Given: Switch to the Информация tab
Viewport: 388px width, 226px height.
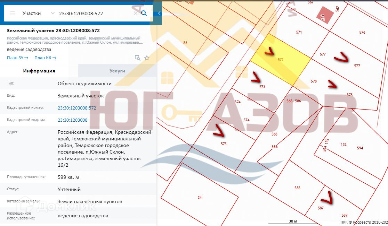Looking at the screenshot, I should pyautogui.click(x=39, y=71).
